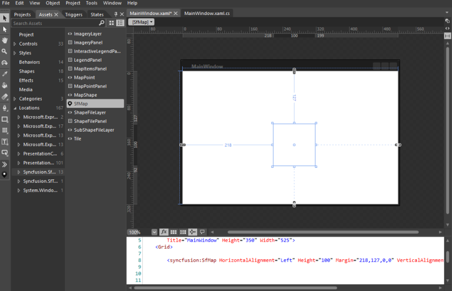Switch to the Triggers tab
The width and height of the screenshot is (452, 291).
[x=73, y=14]
